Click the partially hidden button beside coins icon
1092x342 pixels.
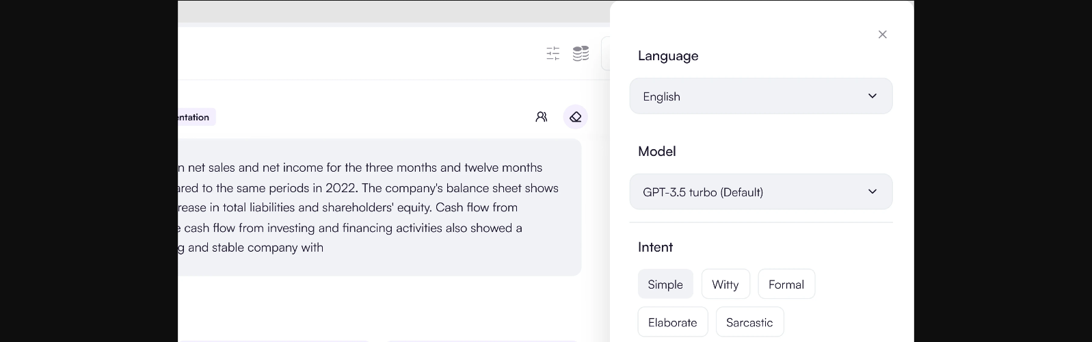[x=605, y=53]
